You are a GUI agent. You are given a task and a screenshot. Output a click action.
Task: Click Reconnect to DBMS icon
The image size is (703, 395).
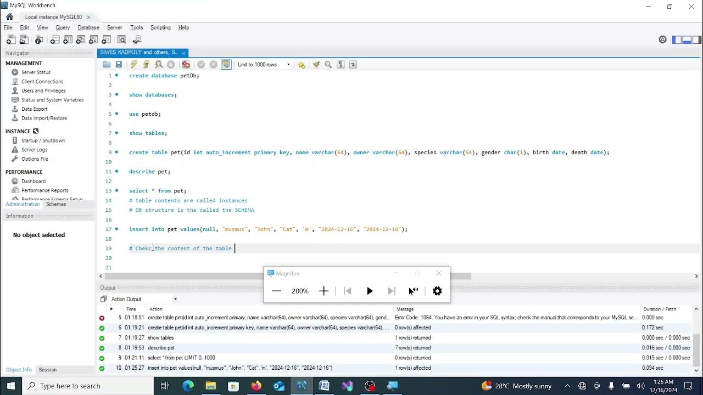click(x=137, y=39)
